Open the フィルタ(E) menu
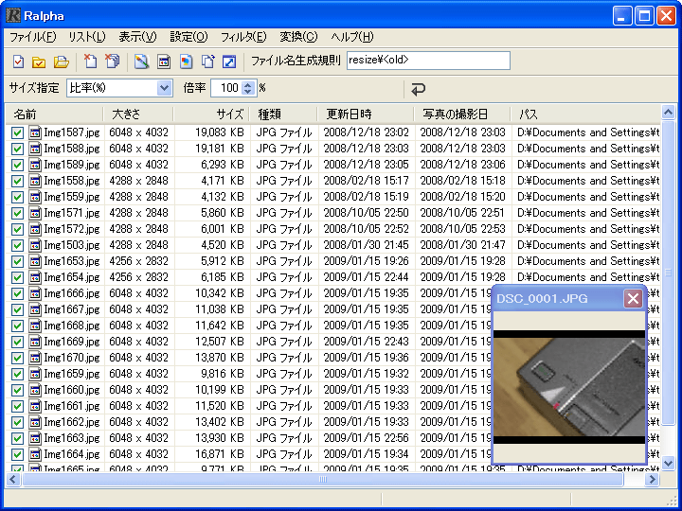 pos(243,37)
